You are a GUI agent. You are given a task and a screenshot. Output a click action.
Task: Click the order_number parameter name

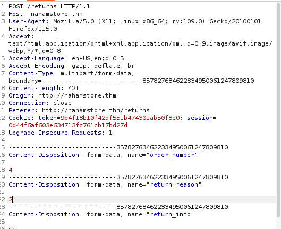tap(172, 155)
